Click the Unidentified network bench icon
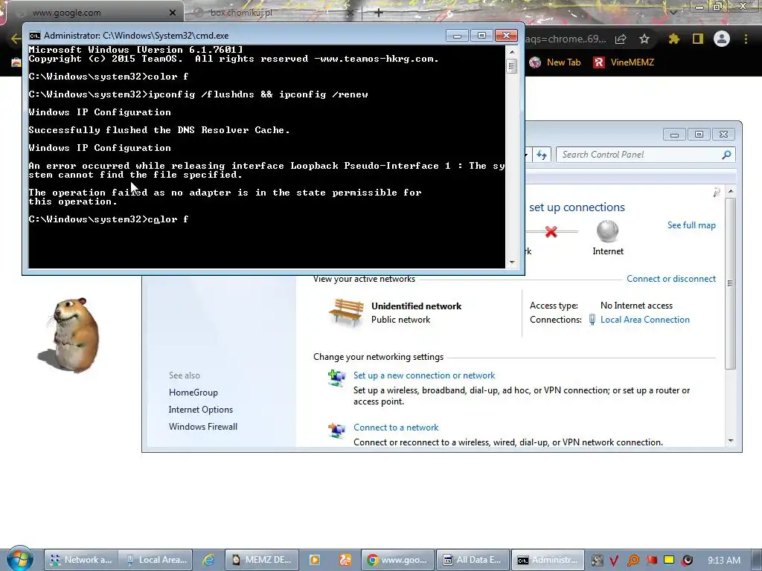 [x=346, y=312]
